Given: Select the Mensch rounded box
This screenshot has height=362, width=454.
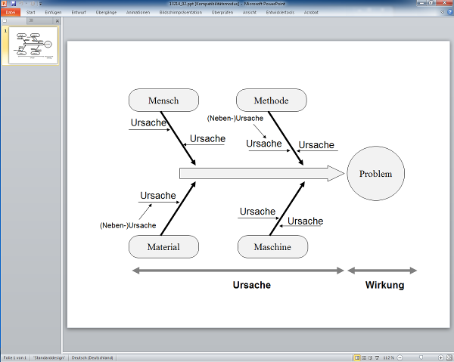Looking at the screenshot, I should click(x=163, y=101).
